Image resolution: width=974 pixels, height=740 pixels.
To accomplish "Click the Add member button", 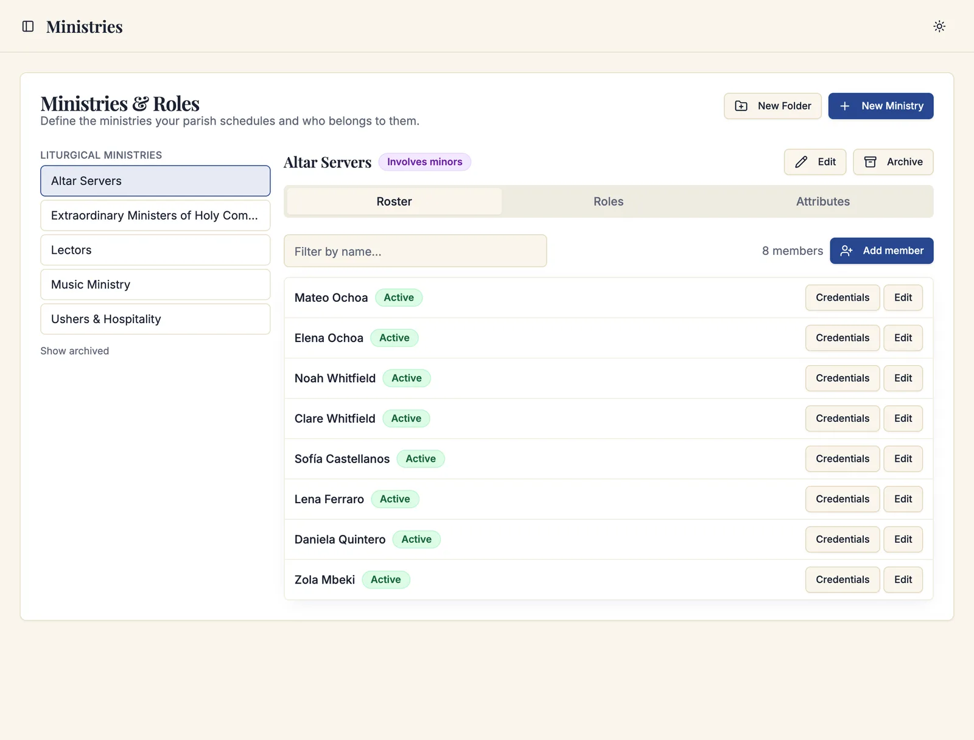I will click(881, 251).
